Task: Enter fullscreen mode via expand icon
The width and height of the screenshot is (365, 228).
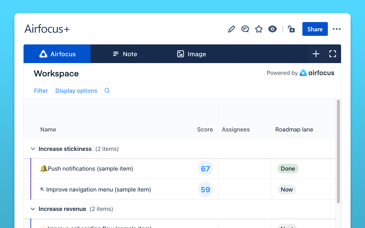Action: pyautogui.click(x=333, y=54)
